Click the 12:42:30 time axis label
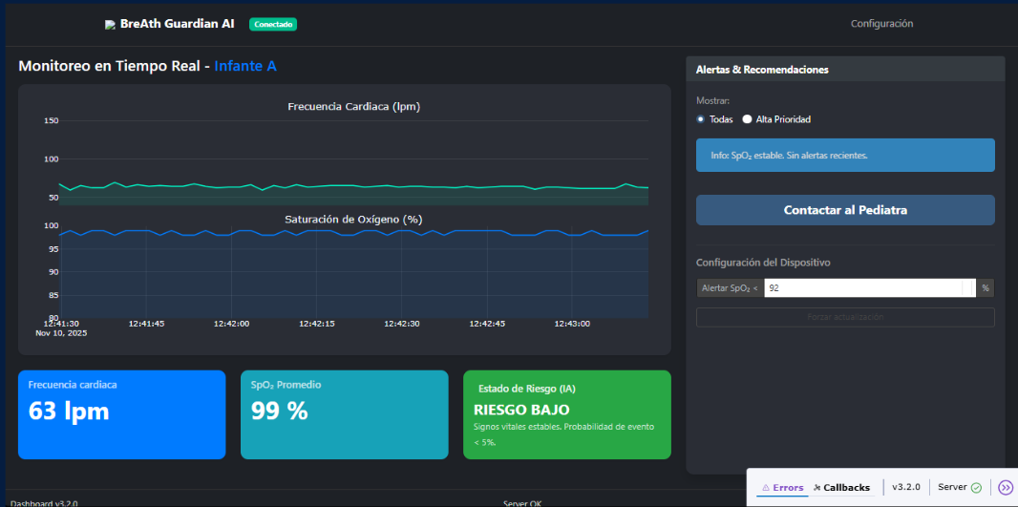 pyautogui.click(x=402, y=324)
